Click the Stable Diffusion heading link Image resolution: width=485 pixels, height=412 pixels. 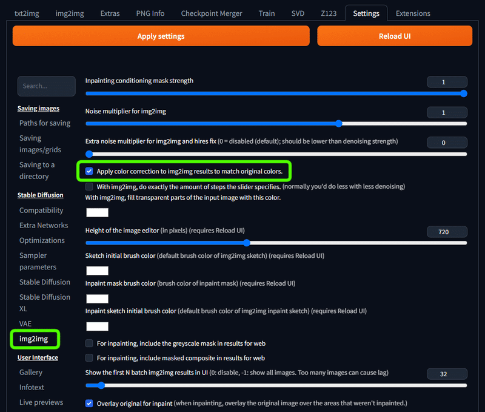point(40,195)
